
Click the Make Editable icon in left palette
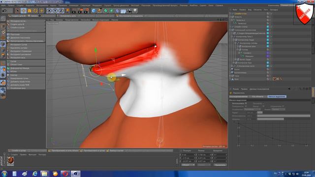point(3,19)
